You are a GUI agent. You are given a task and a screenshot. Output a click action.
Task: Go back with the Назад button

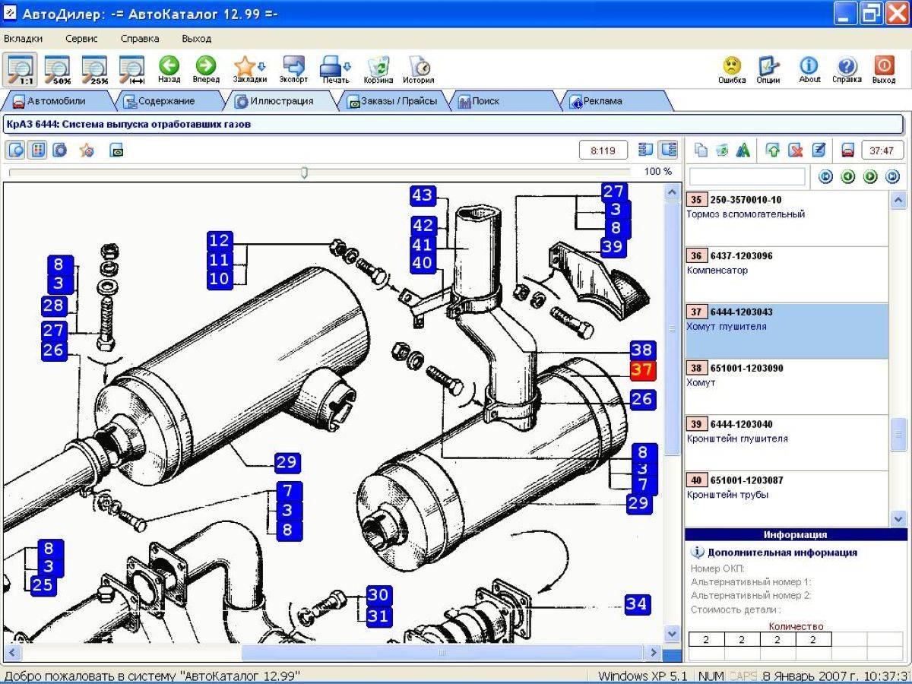169,69
